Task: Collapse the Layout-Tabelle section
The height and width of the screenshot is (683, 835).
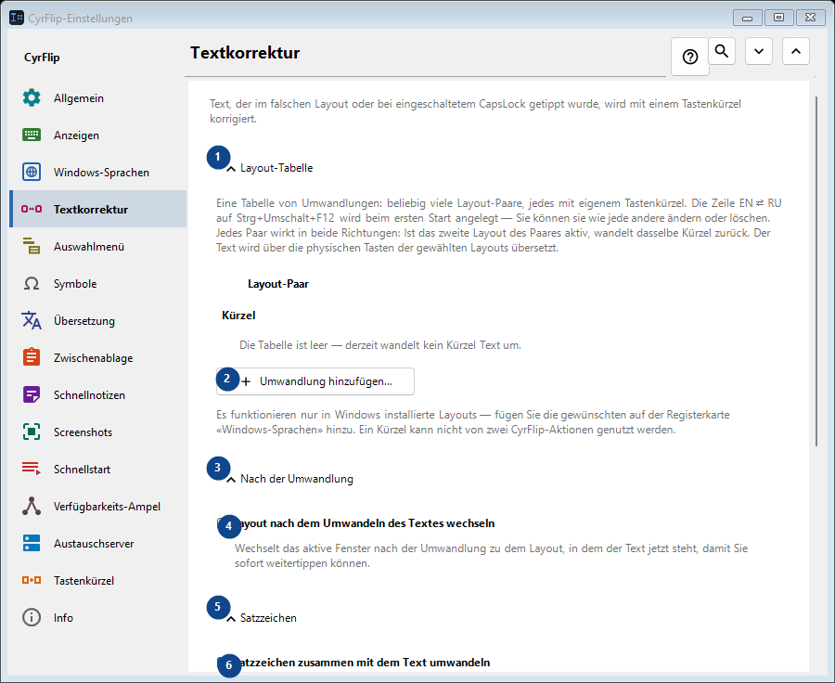Action: (231, 168)
